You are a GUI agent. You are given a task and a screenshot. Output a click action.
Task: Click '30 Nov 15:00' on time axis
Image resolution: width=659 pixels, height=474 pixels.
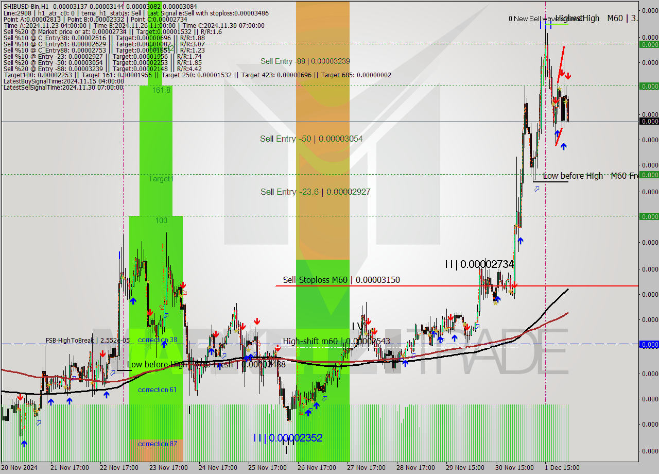click(x=514, y=468)
